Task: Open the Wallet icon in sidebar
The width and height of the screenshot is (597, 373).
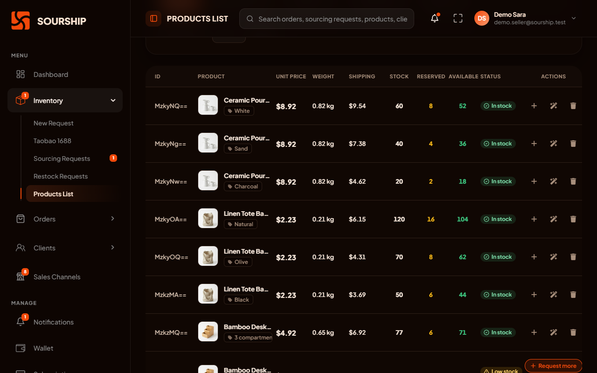Action: tap(21, 348)
